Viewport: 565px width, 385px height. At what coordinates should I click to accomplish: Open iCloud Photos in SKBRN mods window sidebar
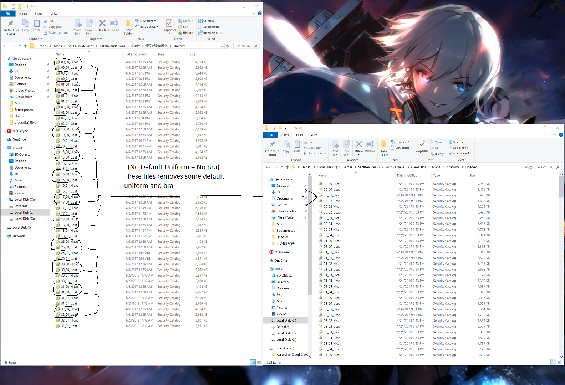coord(22,91)
